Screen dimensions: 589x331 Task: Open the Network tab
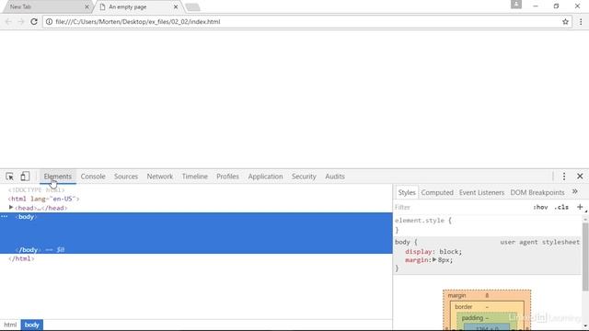click(159, 177)
